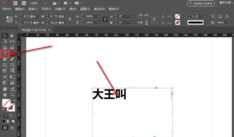This screenshot has height=137, width=234.
Task: Open the stroke type dropdown
Action: click(206, 23)
